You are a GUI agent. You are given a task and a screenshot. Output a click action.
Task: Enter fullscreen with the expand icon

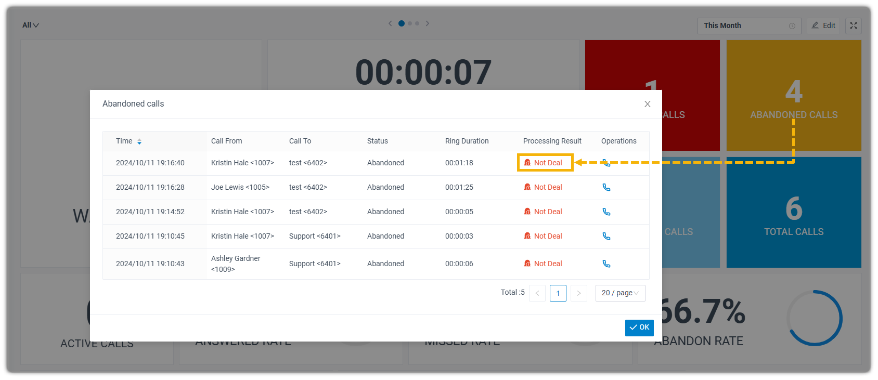pyautogui.click(x=853, y=25)
